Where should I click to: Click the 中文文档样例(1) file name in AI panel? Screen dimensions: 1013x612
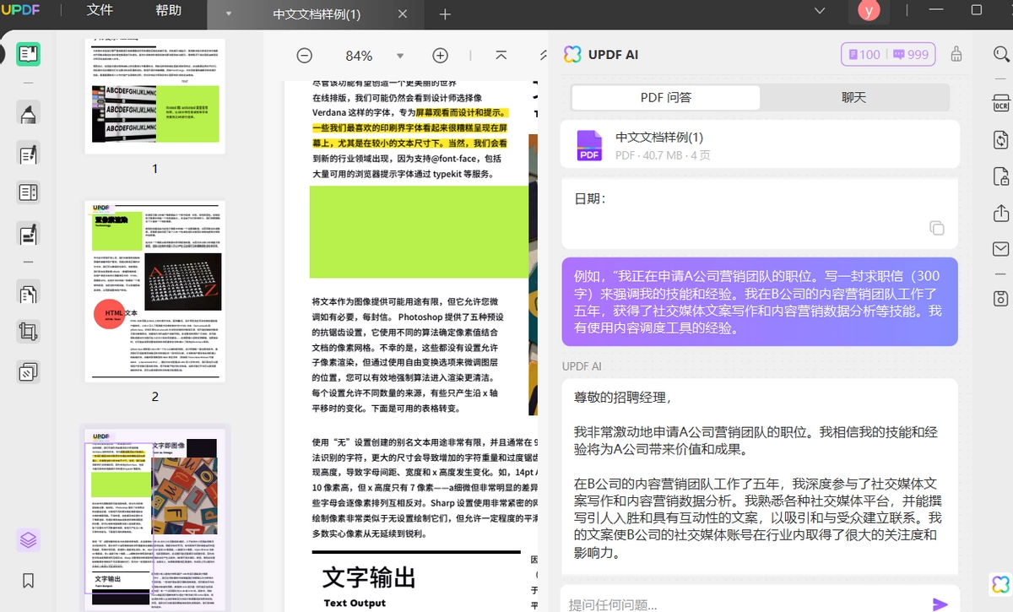tap(659, 137)
